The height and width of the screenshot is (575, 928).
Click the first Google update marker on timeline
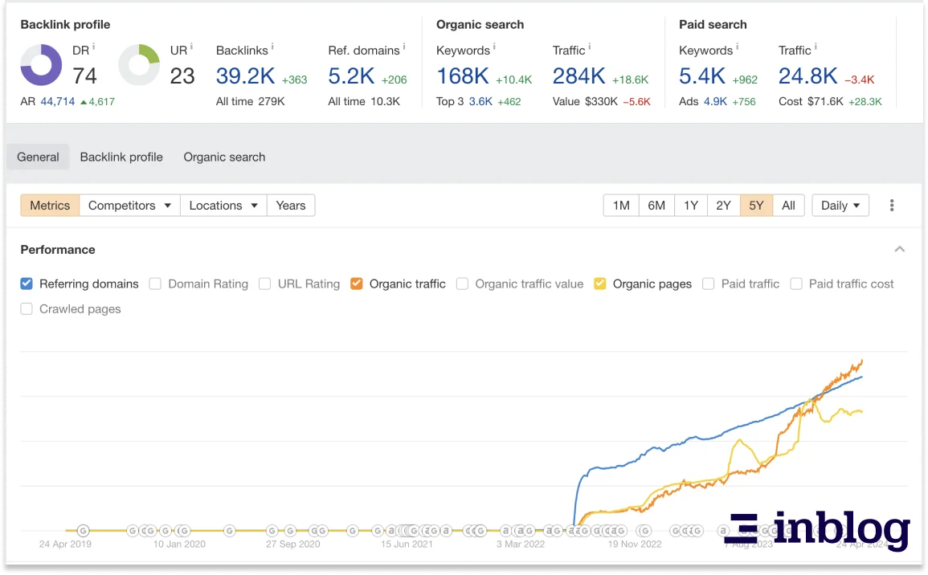pos(83,530)
